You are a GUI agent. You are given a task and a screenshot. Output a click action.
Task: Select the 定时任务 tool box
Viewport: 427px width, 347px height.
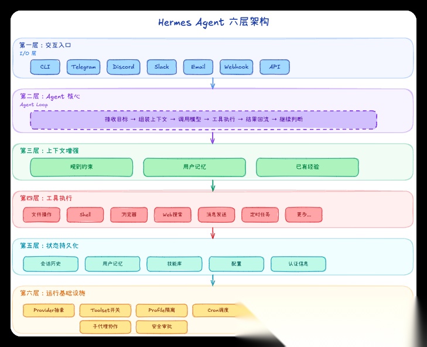[260, 215]
